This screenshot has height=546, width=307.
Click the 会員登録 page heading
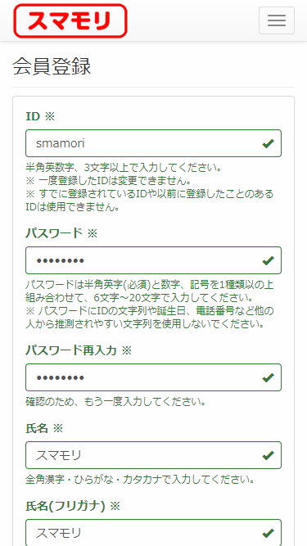point(52,66)
